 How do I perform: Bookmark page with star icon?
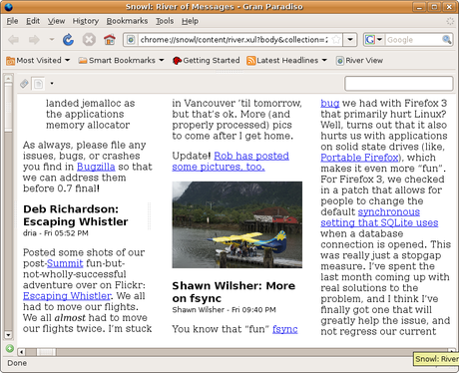[336, 40]
